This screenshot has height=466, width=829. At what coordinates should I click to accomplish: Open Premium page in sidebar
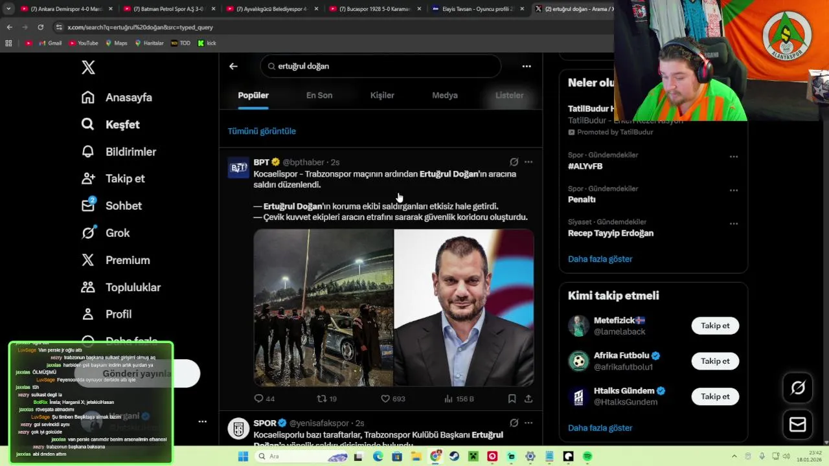(x=115, y=260)
